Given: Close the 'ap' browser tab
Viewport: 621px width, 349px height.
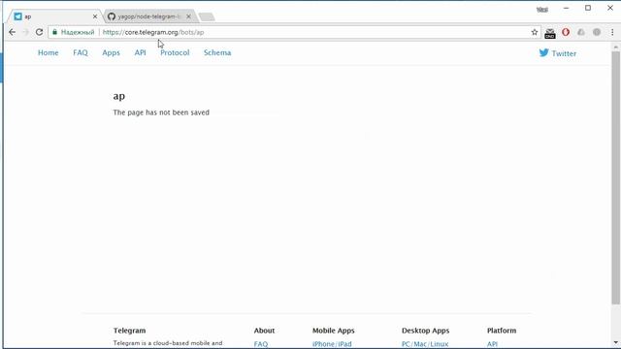Looking at the screenshot, I should 95,16.
